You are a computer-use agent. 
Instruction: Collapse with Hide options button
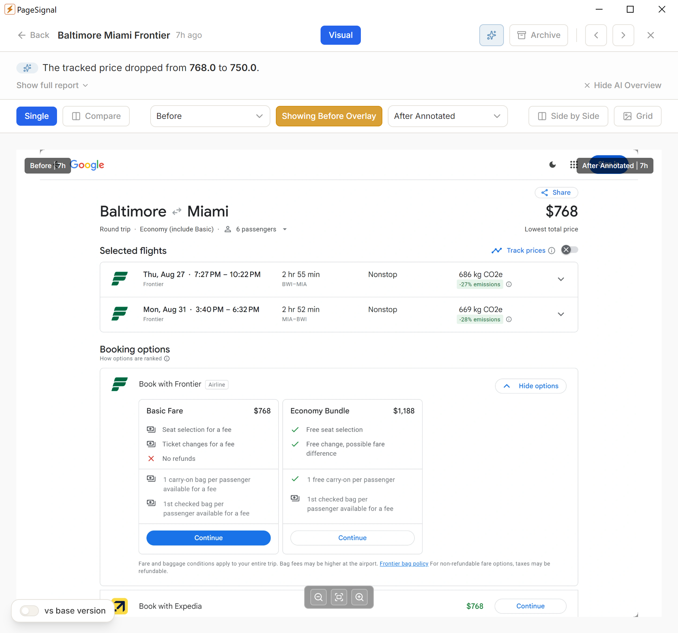tap(531, 386)
